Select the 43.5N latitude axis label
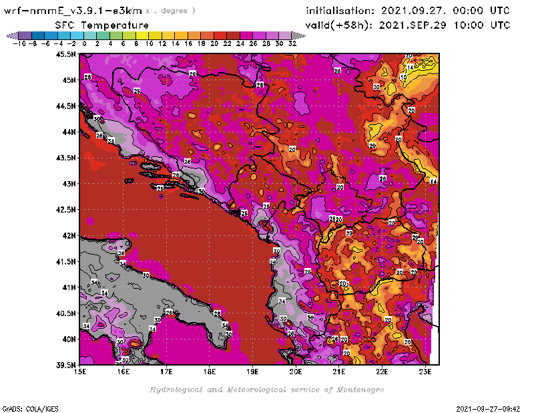The width and height of the screenshot is (534, 413). (x=65, y=158)
